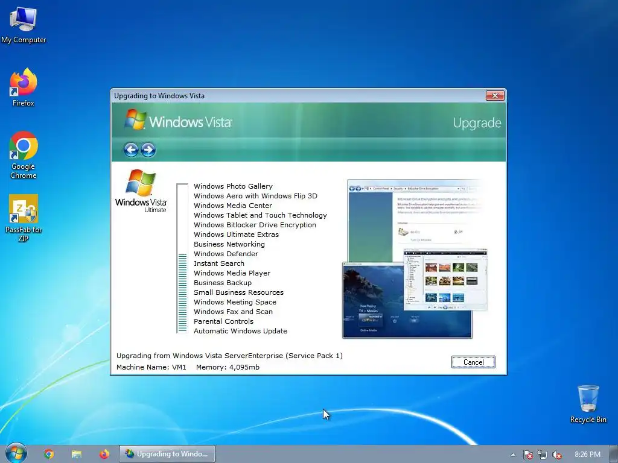This screenshot has height=463, width=618.
Task: Click the 8:26 PM taskbar clock
Action: [587, 455]
